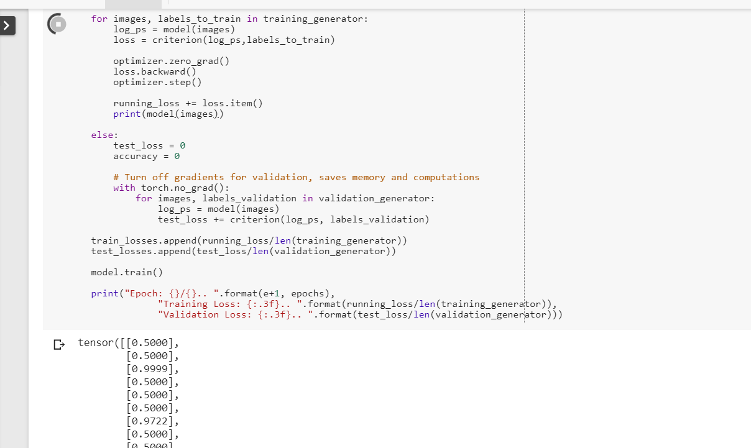The height and width of the screenshot is (448, 751).
Task: Click the accuracy = 0 line
Action: point(146,156)
